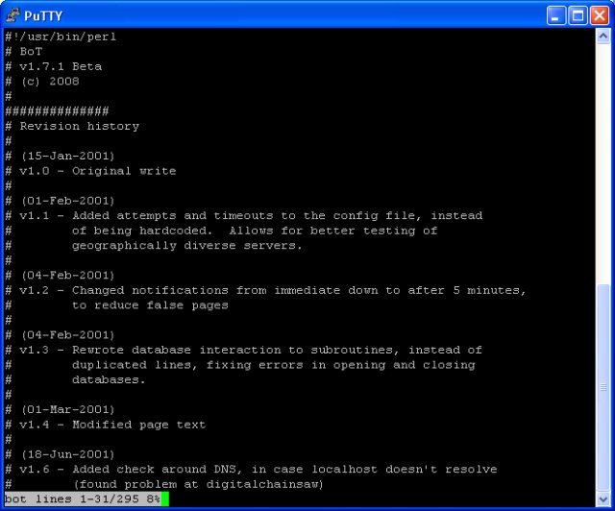This screenshot has width=615, height=511.
Task: Click the row of hash marks divider line
Action: click(x=57, y=111)
